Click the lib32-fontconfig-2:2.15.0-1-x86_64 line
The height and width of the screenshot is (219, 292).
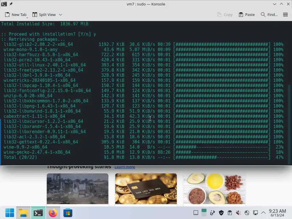[x=144, y=90]
